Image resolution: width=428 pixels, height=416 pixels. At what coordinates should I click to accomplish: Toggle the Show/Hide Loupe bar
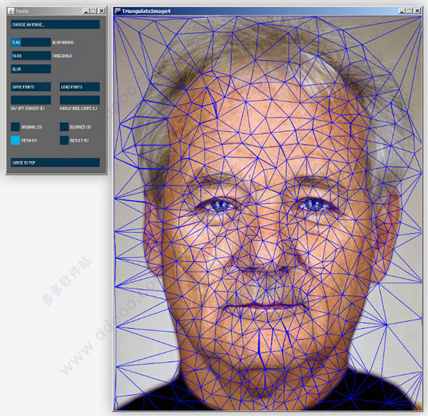coord(80,100)
